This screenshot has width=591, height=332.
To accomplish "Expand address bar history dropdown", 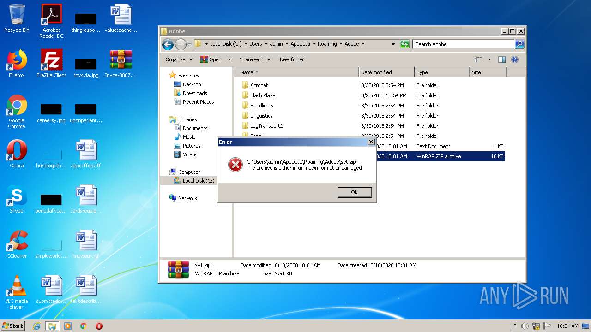I will click(393, 44).
